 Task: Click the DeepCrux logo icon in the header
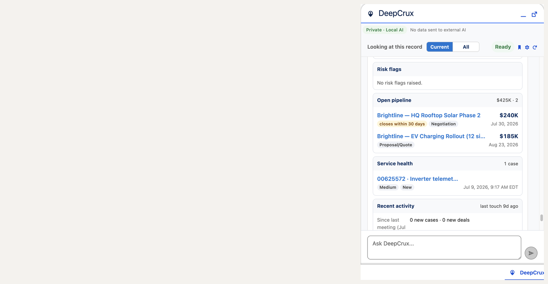371,14
